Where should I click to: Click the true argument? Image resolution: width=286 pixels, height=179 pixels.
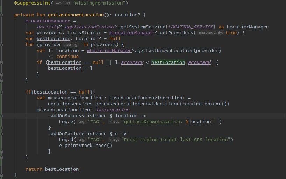(x=231, y=33)
